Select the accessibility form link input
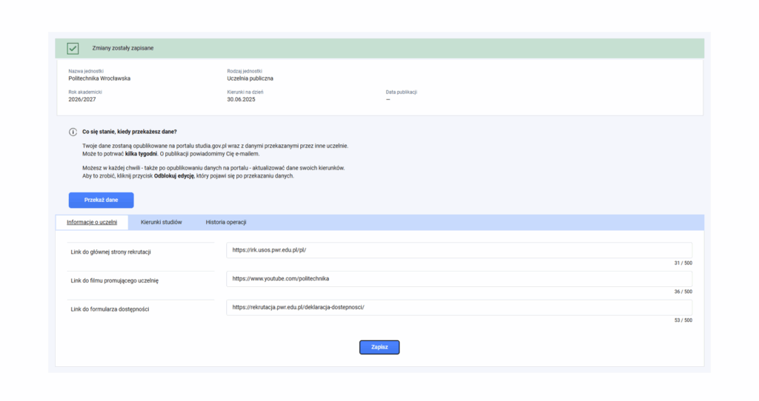Viewport: 759px width, 401px height. pyautogui.click(x=459, y=307)
